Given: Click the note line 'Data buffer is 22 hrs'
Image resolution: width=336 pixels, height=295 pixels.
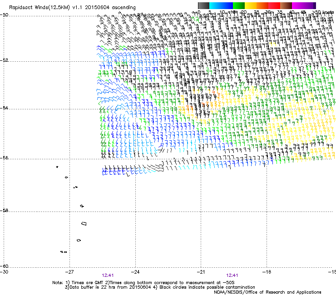Looking at the screenshot, I should [x=160, y=287].
